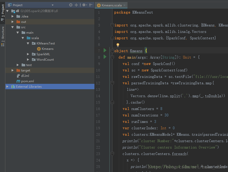
Task: Click package name KMeansTest on line 1
Action: (x=143, y=13)
